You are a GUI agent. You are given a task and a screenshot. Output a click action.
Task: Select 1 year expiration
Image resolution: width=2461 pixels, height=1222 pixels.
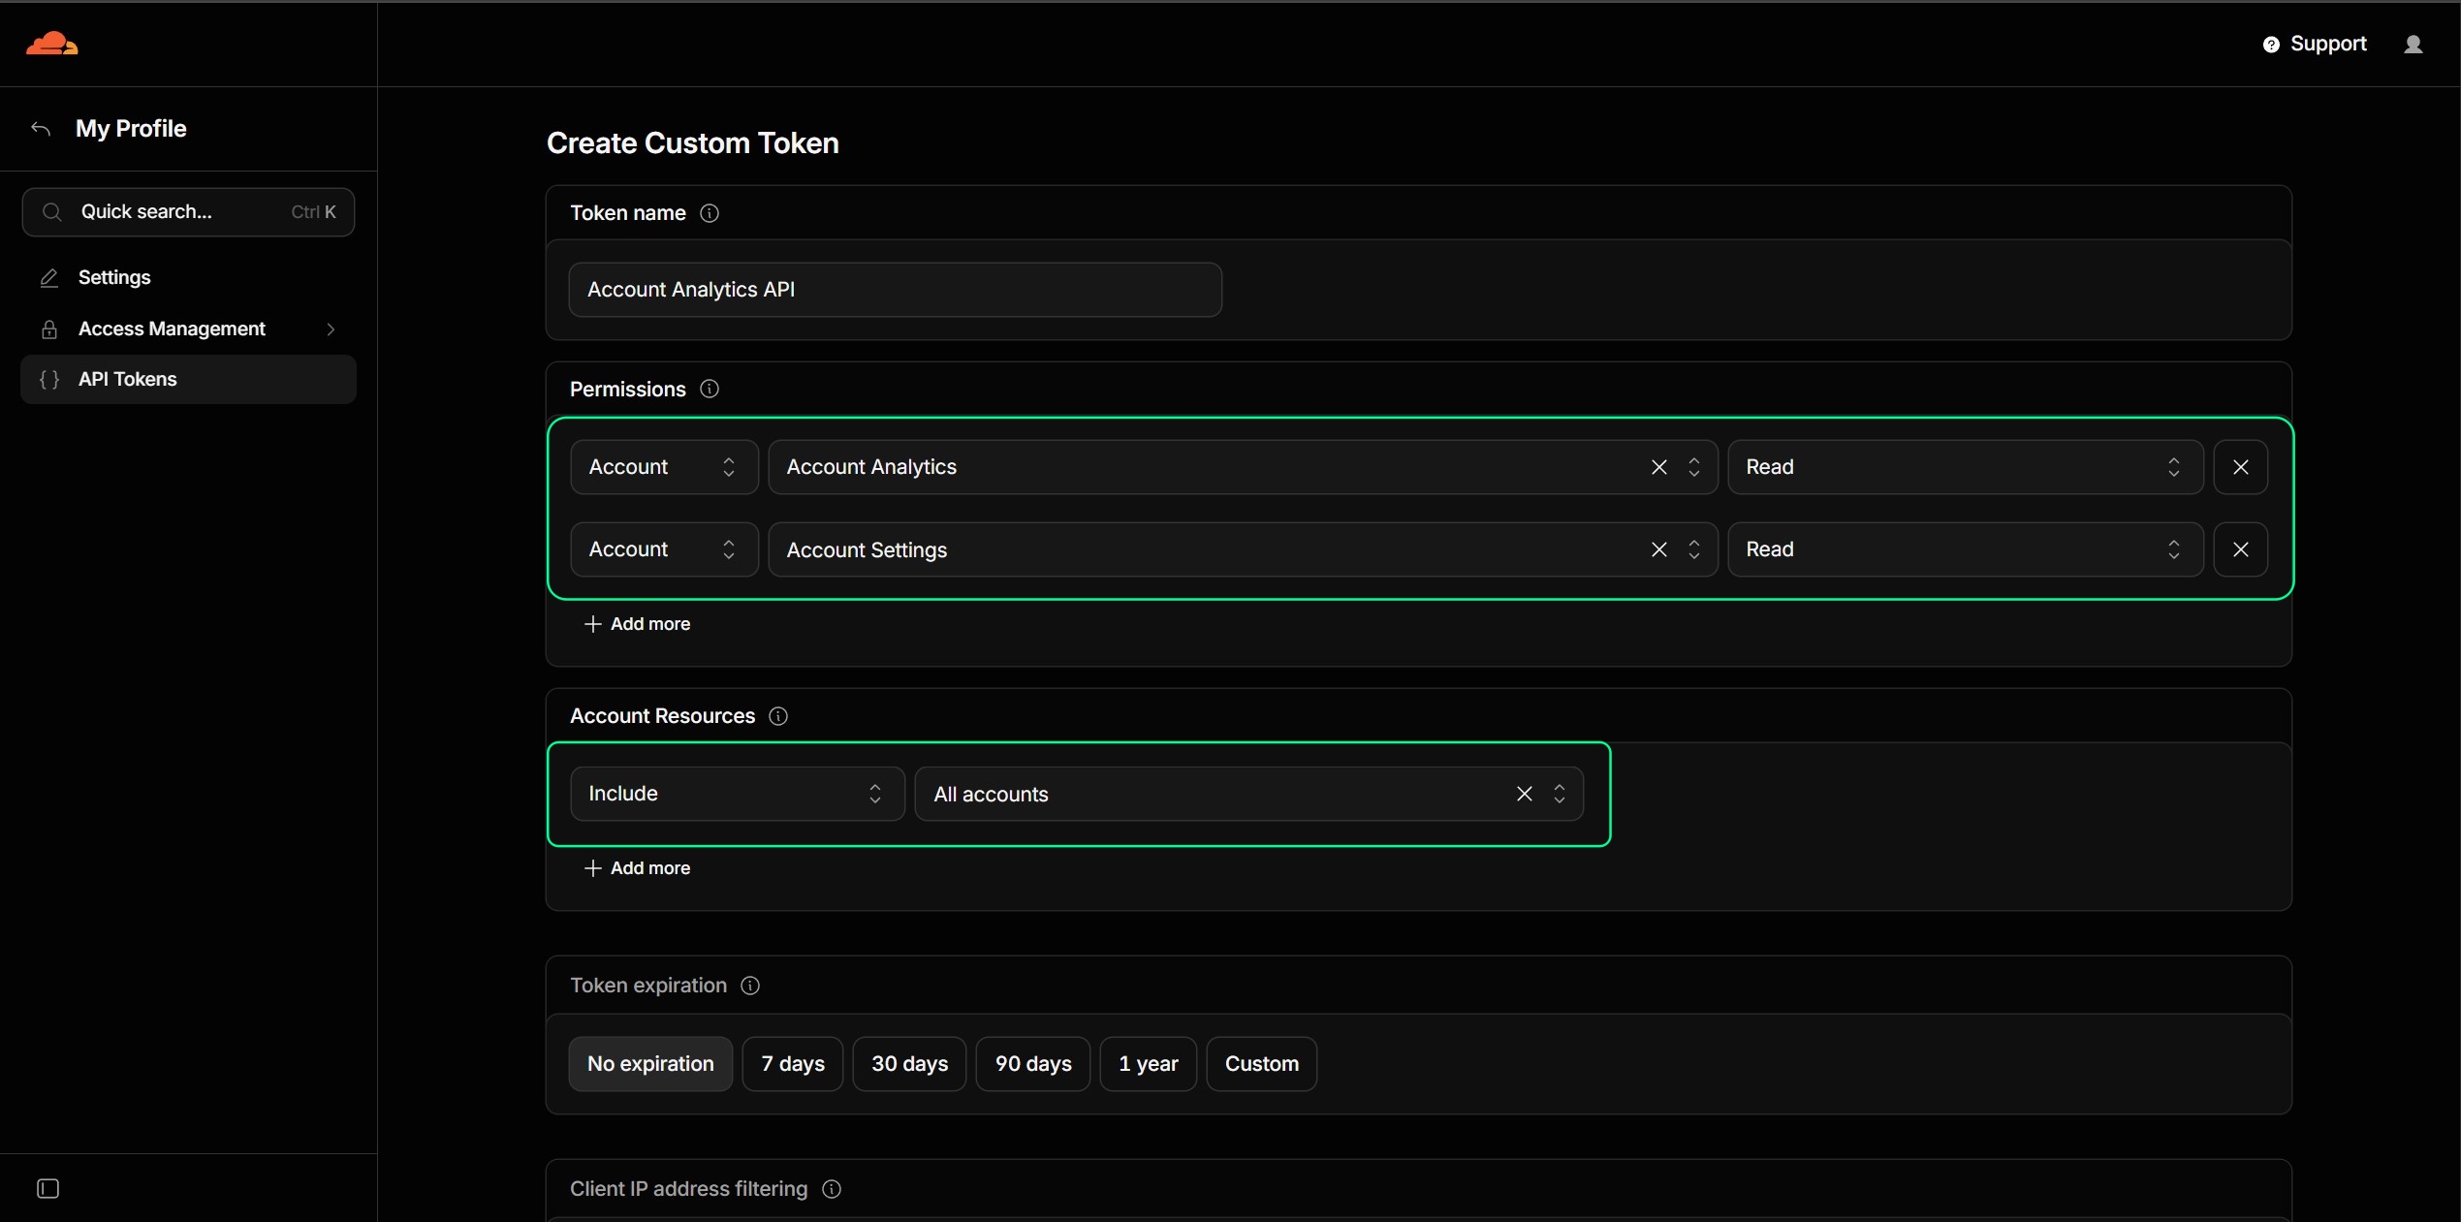(1148, 1064)
